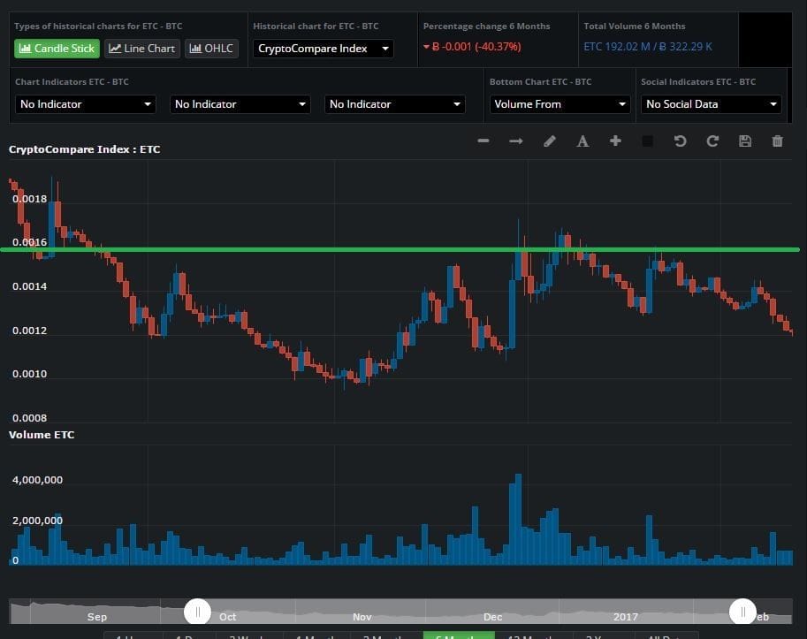
Task: Select the horizontal line drawing tool
Action: pyautogui.click(x=483, y=141)
